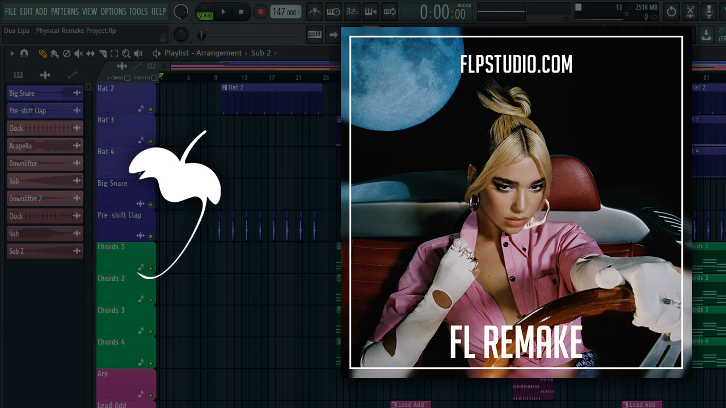Open the HELP menu
Viewport: 726px width, 408px height.
tap(158, 11)
